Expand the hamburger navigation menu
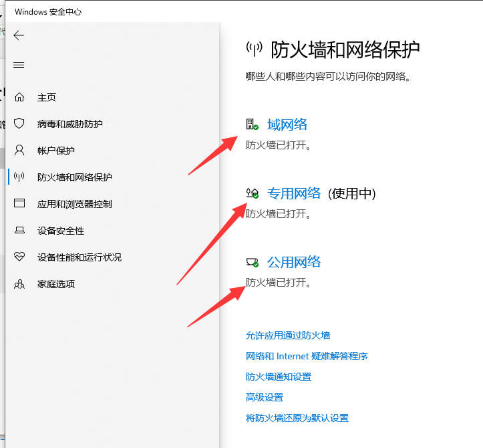 (x=19, y=65)
